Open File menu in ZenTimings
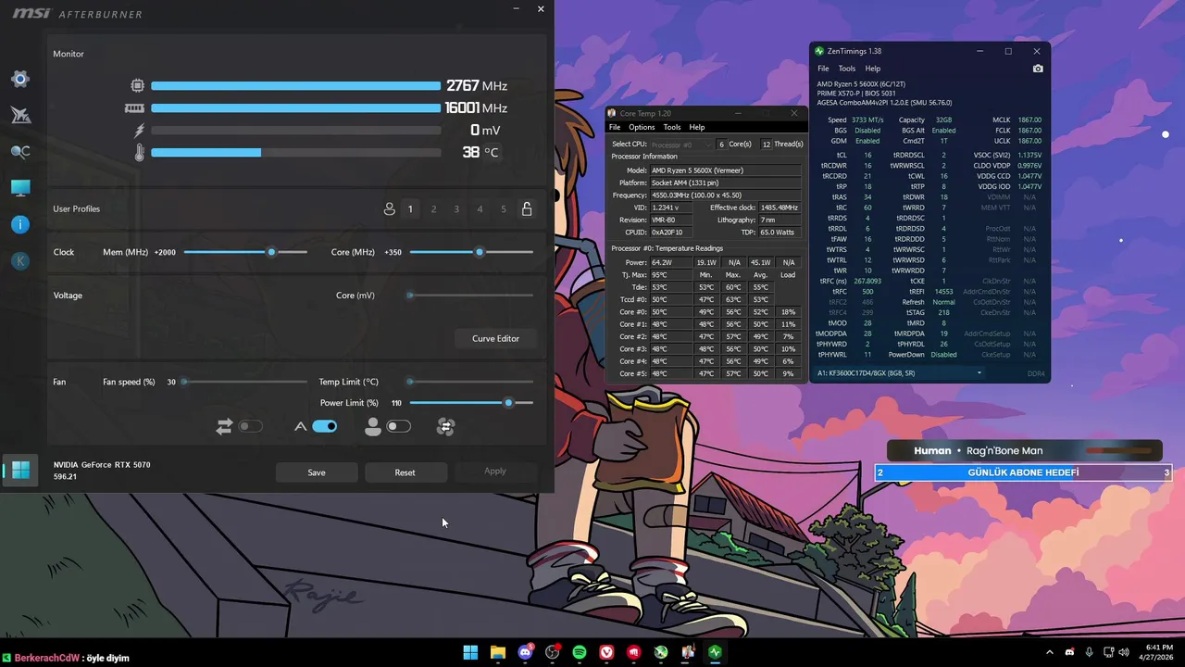The height and width of the screenshot is (667, 1185). pos(823,69)
